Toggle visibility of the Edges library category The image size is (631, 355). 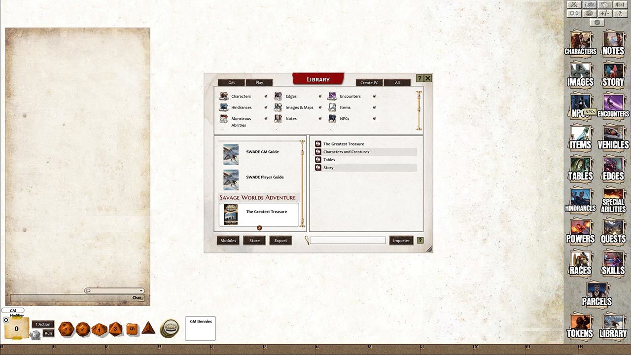[x=319, y=96]
